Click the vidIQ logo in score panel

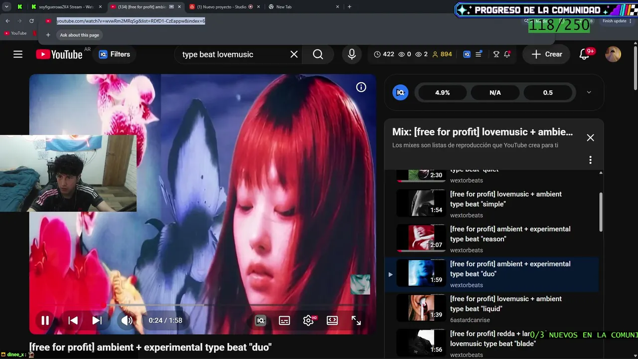tap(400, 92)
